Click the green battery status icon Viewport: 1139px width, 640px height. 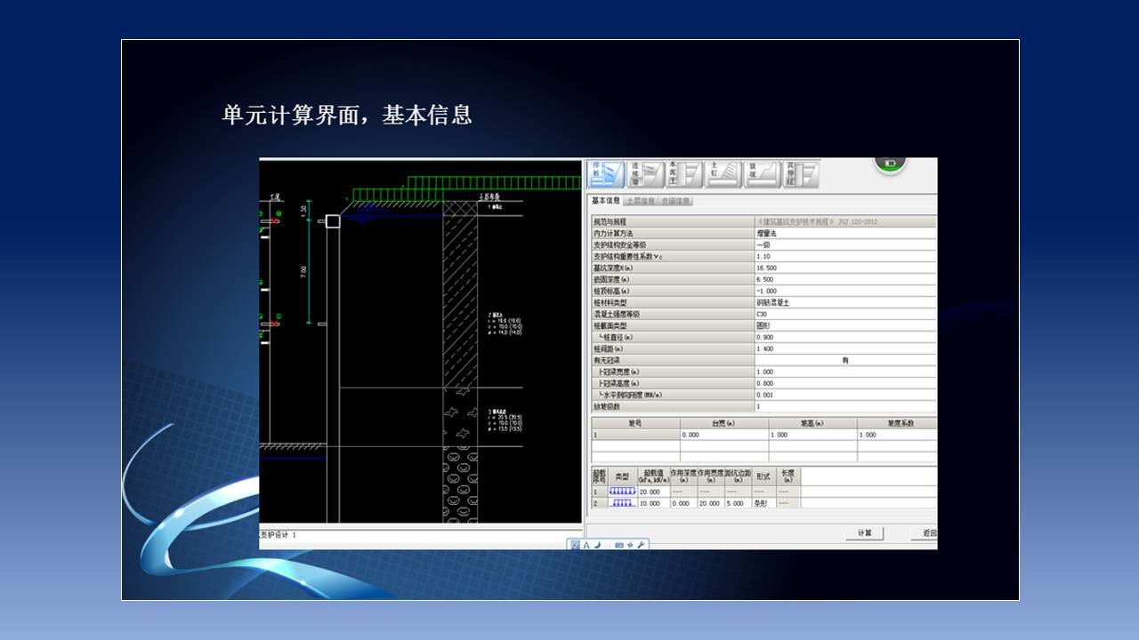[889, 163]
